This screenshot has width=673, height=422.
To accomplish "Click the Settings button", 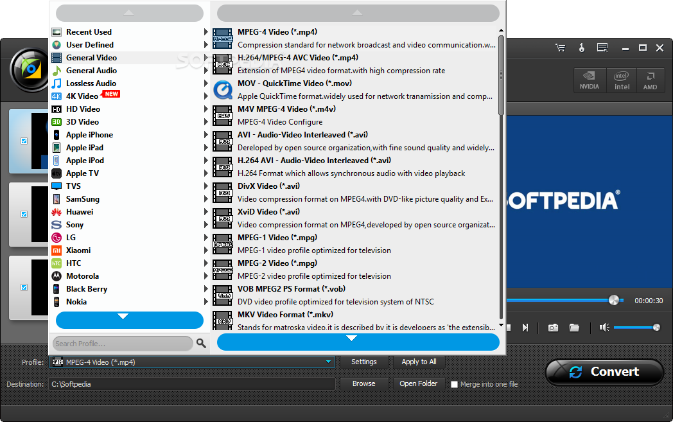I will click(364, 362).
